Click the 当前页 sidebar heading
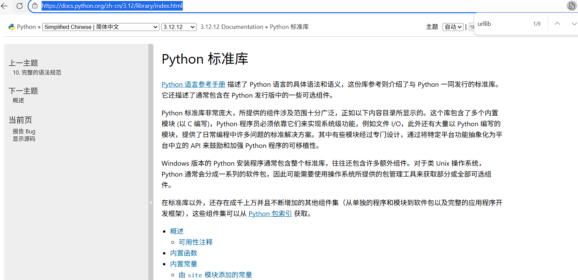The image size is (578, 280). click(x=20, y=120)
